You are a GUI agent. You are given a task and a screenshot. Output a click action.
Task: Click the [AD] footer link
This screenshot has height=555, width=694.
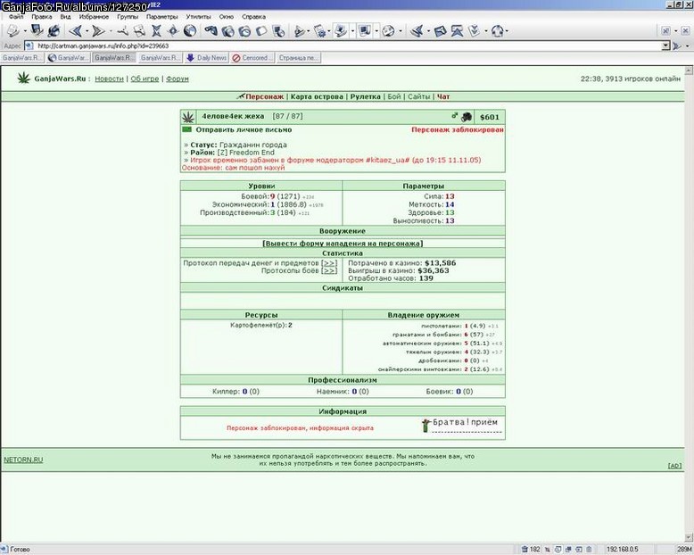pos(674,466)
